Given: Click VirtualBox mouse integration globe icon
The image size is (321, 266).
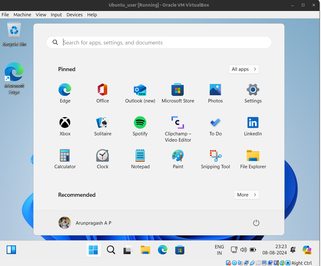Looking at the screenshot, I should [282, 263].
